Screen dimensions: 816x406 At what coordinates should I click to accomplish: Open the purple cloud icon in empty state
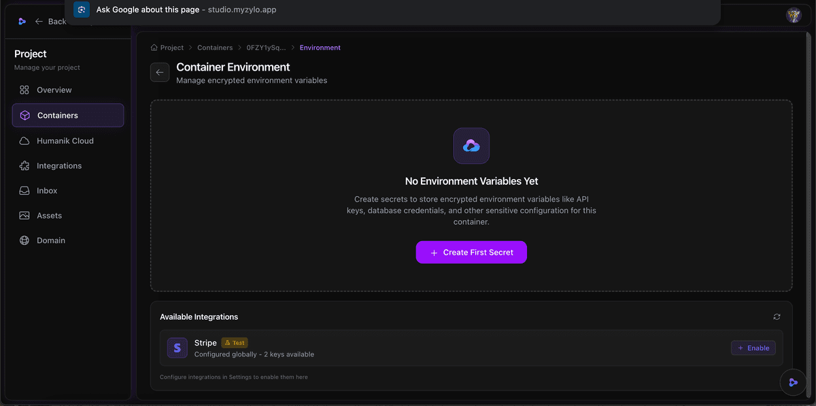[x=471, y=145]
